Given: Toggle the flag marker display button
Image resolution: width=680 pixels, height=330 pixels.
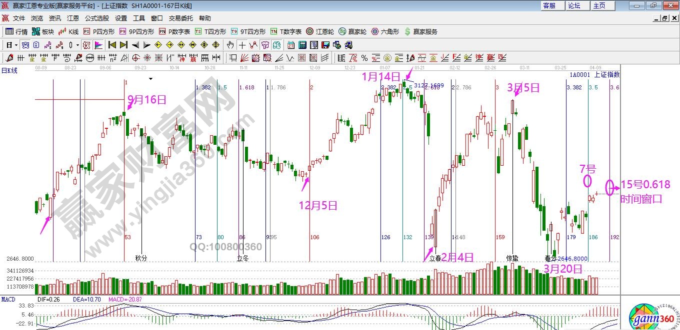Looking at the screenshot, I should pos(98,45).
